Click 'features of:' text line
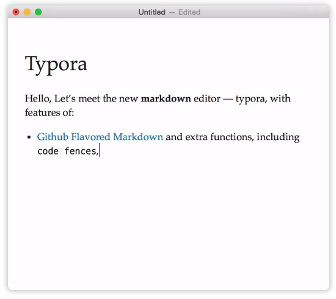The width and height of the screenshot is (336, 299). 49,113
